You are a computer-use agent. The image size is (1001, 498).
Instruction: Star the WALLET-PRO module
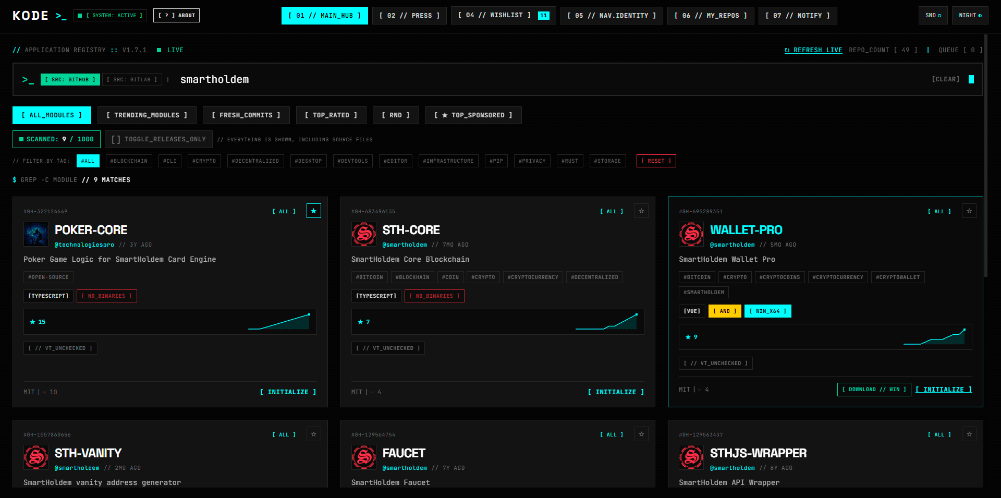tap(969, 211)
